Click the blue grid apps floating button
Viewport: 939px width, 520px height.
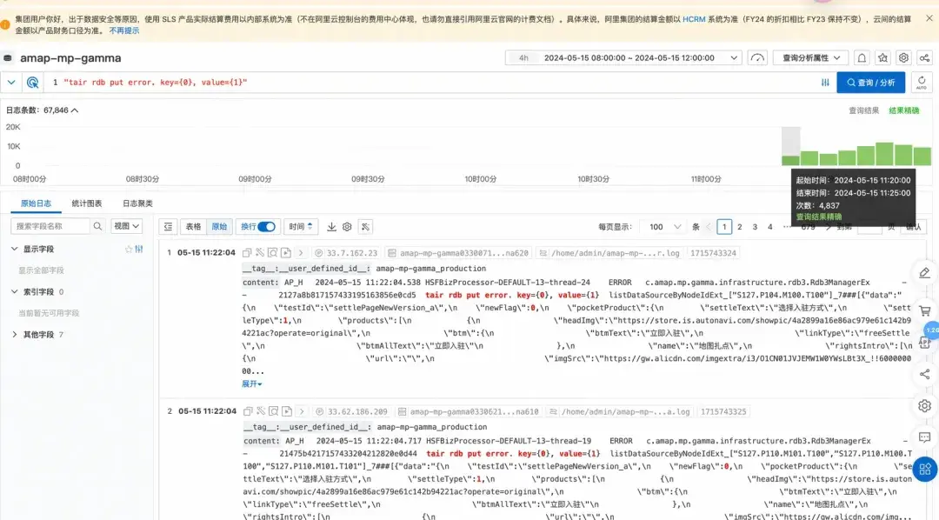pyautogui.click(x=925, y=469)
